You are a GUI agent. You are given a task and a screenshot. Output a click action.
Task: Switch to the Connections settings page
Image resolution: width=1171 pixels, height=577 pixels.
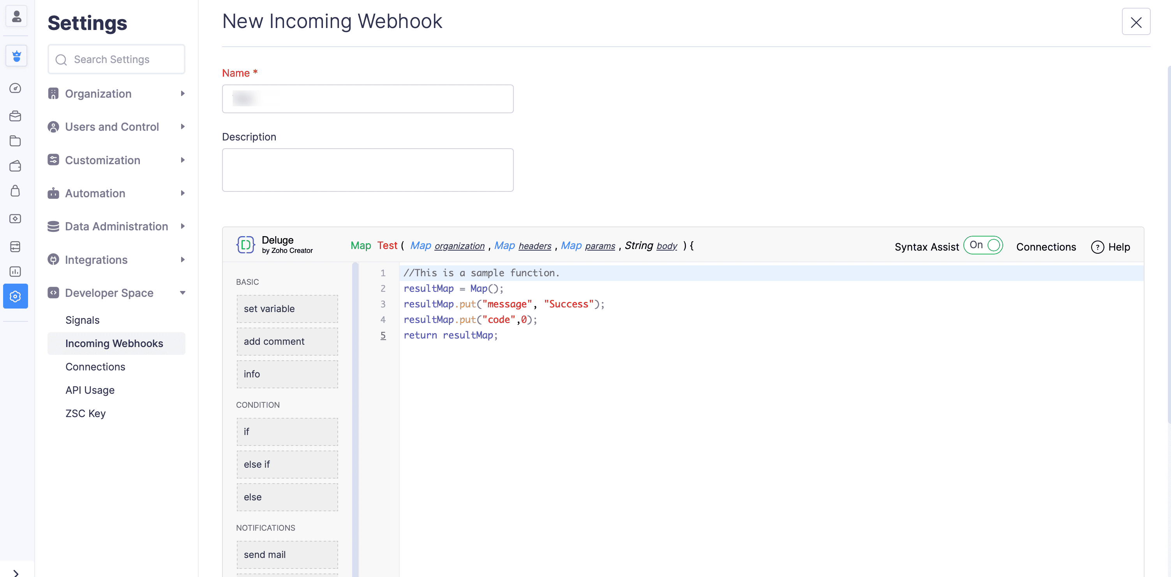(x=95, y=367)
